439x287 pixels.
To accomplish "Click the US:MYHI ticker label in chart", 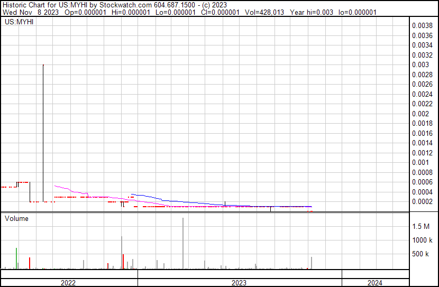I will tap(19, 23).
